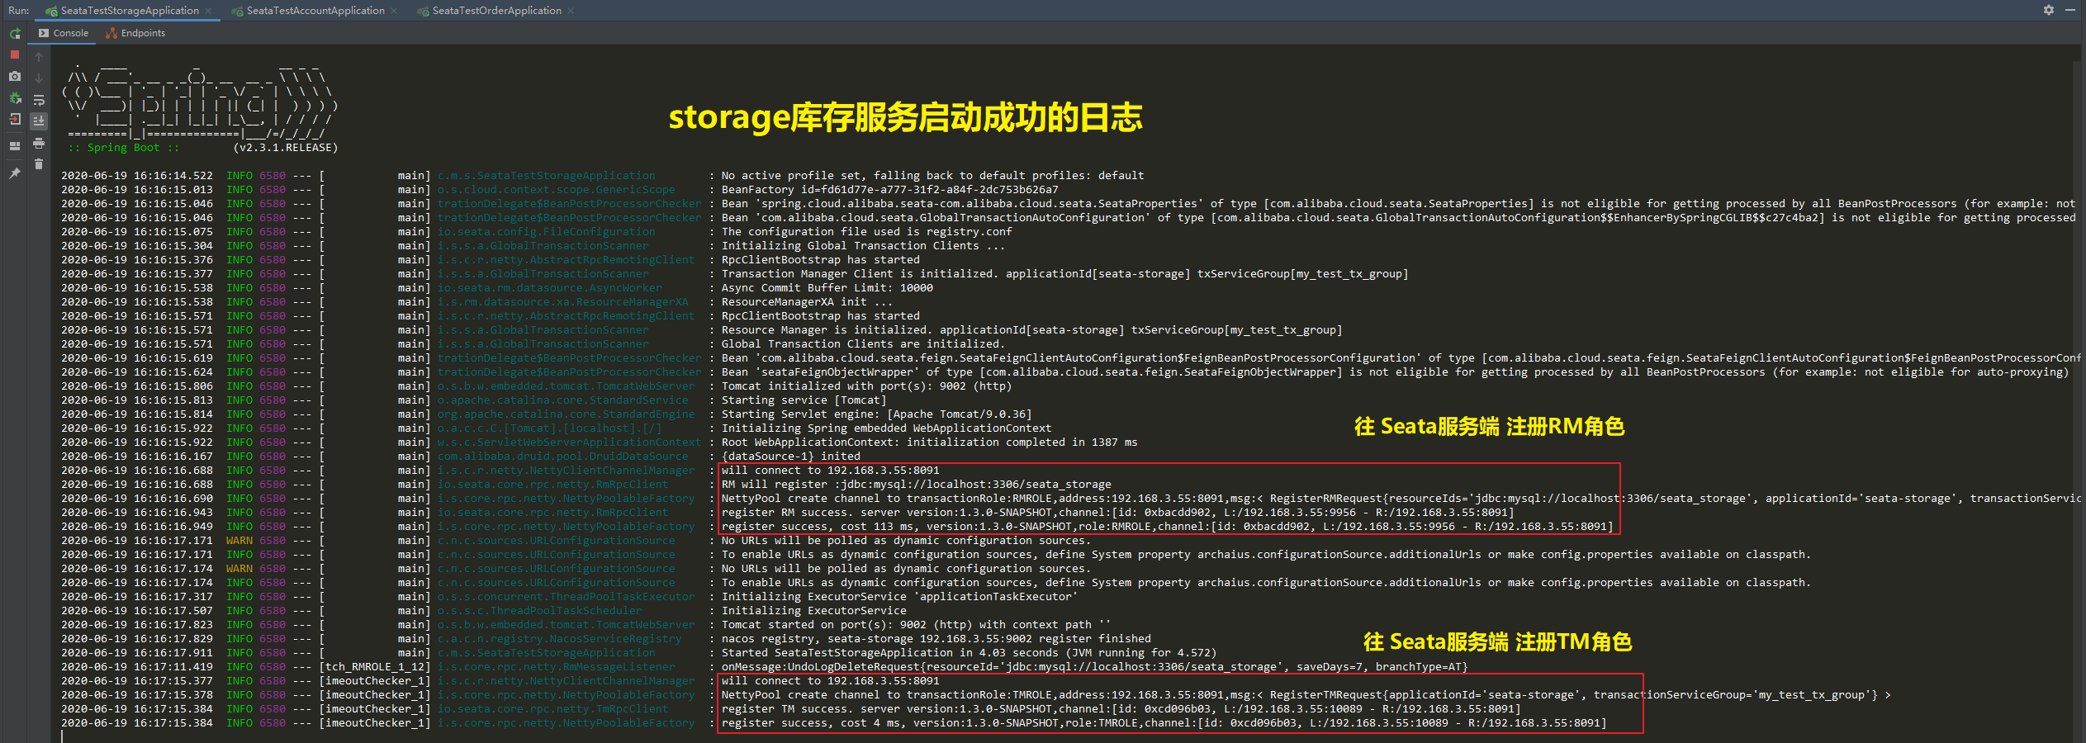
Task: Dump threads using the camera icon
Action: point(15,76)
